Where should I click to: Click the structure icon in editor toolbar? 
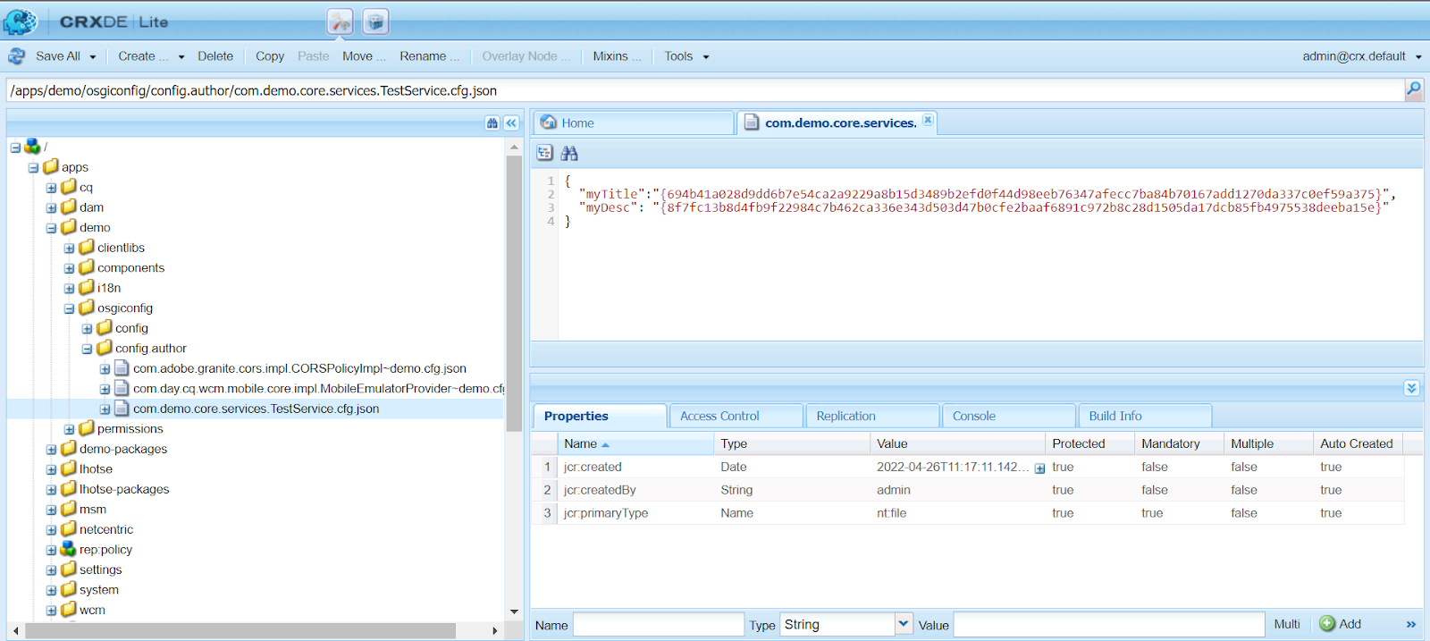pos(544,153)
